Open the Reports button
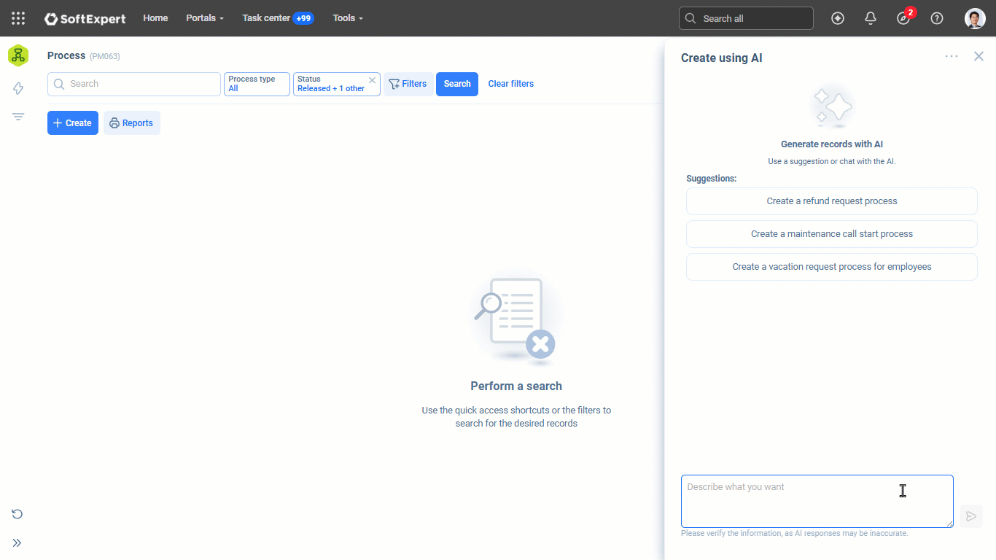 pyautogui.click(x=132, y=122)
